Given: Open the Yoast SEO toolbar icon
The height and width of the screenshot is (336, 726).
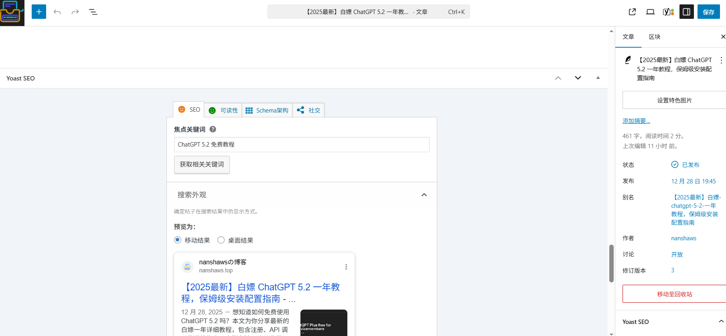Looking at the screenshot, I should point(668,12).
